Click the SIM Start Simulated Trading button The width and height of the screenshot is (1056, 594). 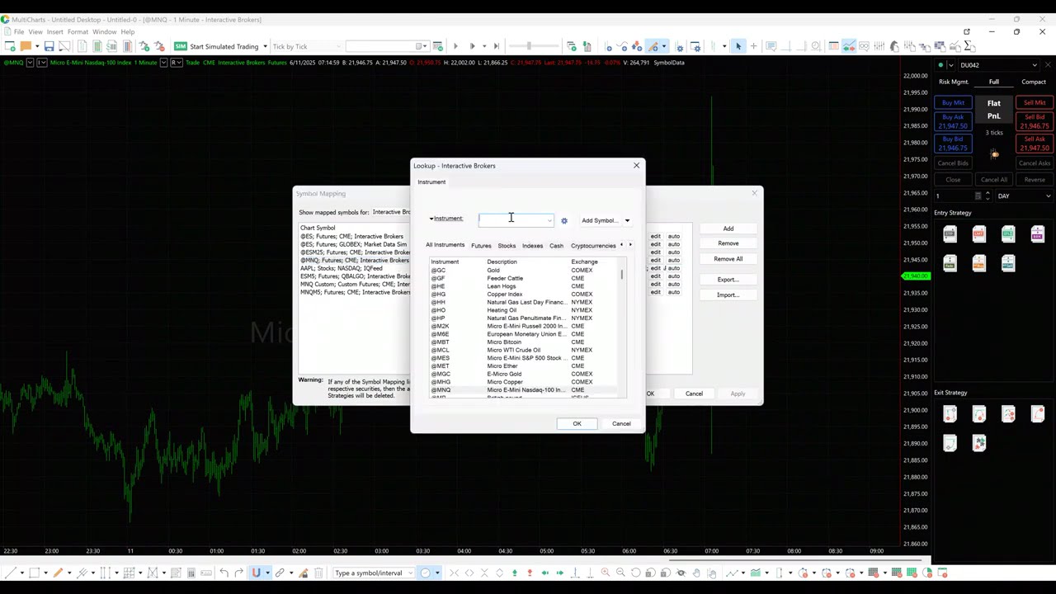[x=217, y=46]
